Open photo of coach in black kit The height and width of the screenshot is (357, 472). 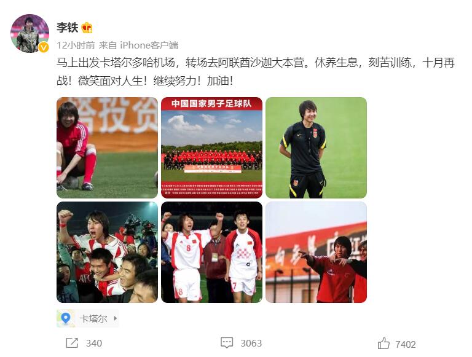tap(316, 147)
